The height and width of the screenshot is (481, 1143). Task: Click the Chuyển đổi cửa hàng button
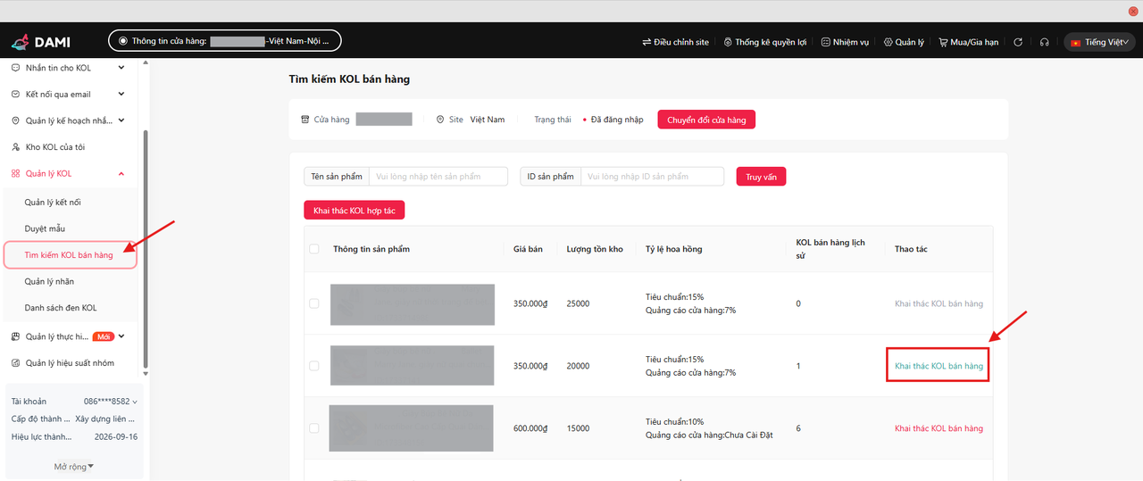(706, 120)
